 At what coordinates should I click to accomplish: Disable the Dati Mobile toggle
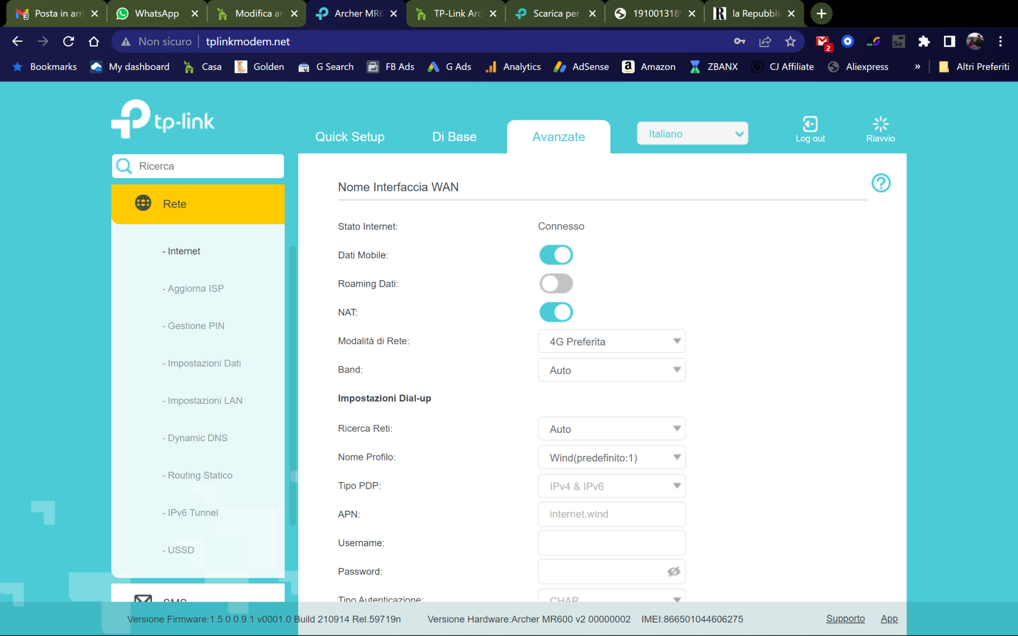[556, 254]
